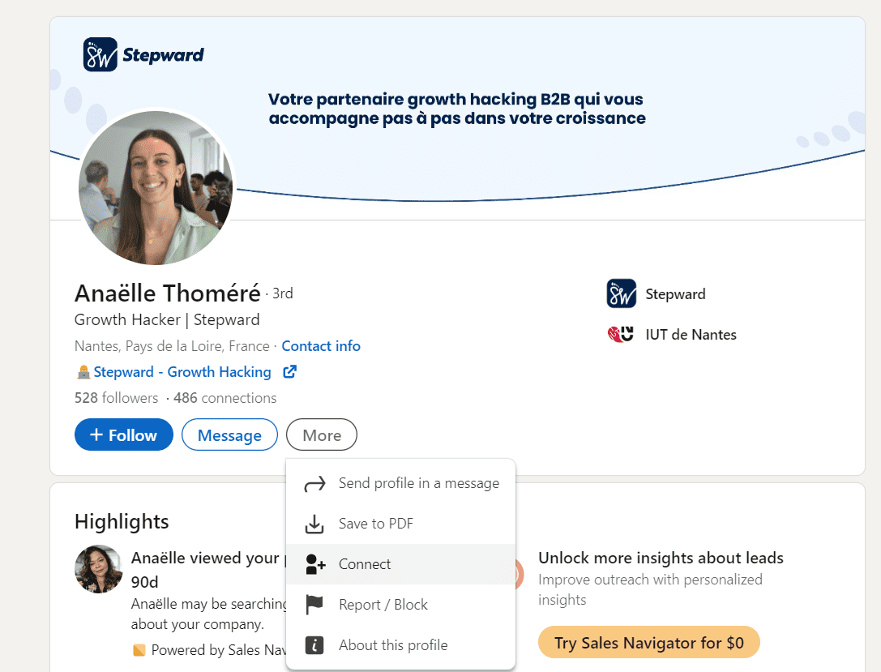Open the viewer avatar in Highlights
881x672 pixels.
pos(99,568)
